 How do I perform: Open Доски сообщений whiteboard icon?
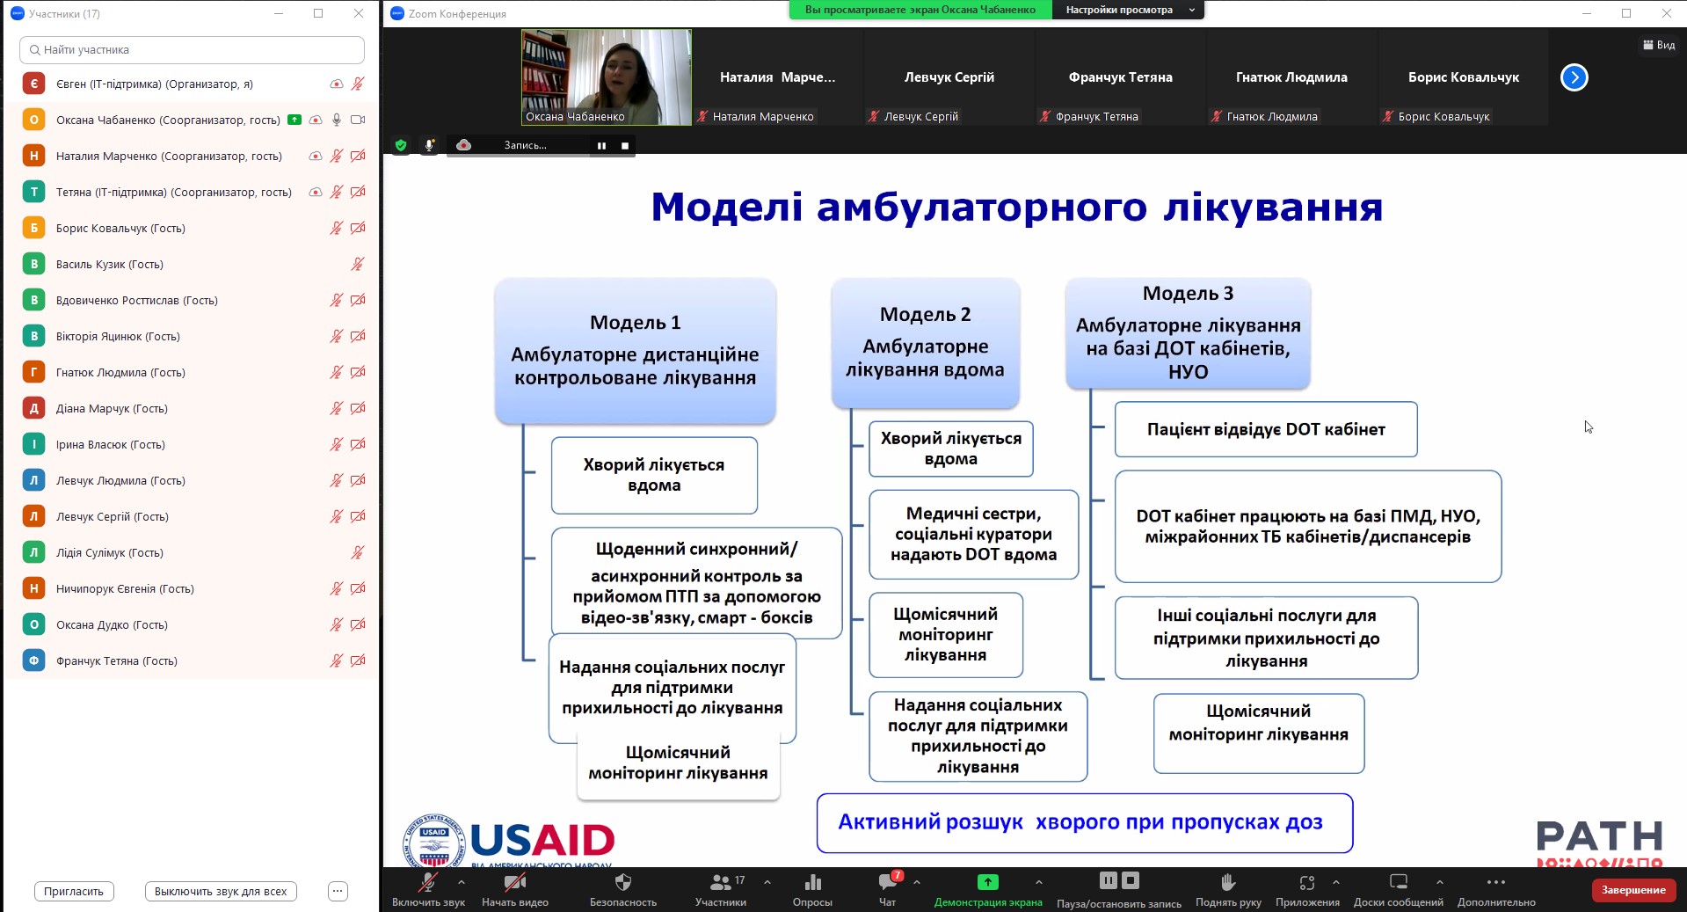point(1398,882)
